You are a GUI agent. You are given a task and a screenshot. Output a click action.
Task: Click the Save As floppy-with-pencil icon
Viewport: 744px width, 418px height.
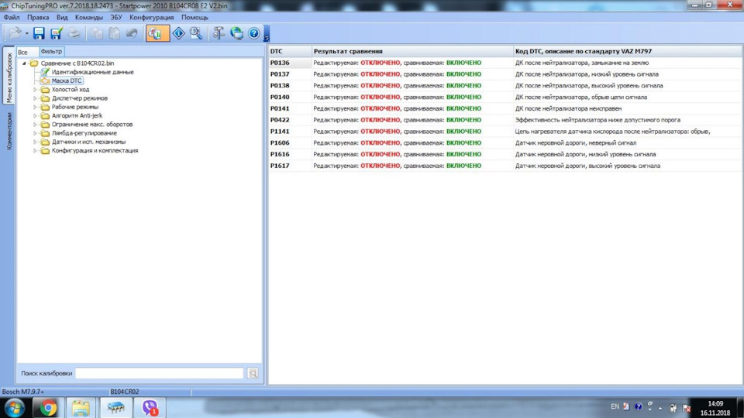(x=57, y=33)
